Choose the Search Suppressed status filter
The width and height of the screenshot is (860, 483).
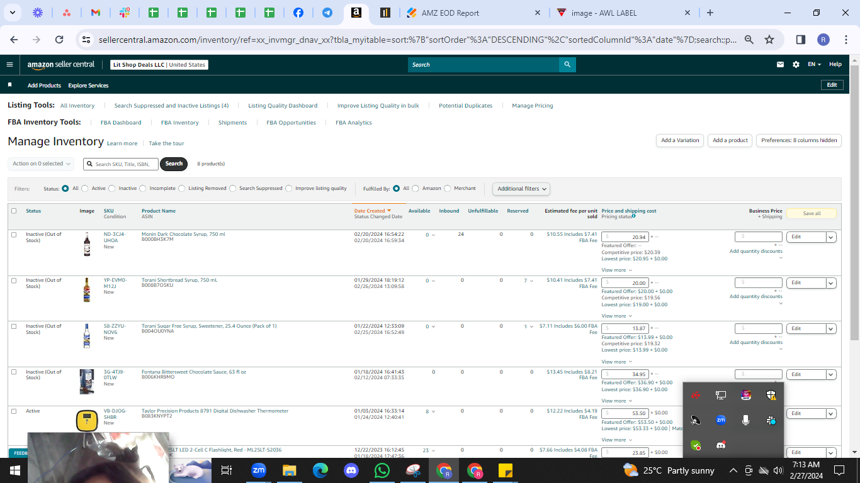[x=233, y=188]
